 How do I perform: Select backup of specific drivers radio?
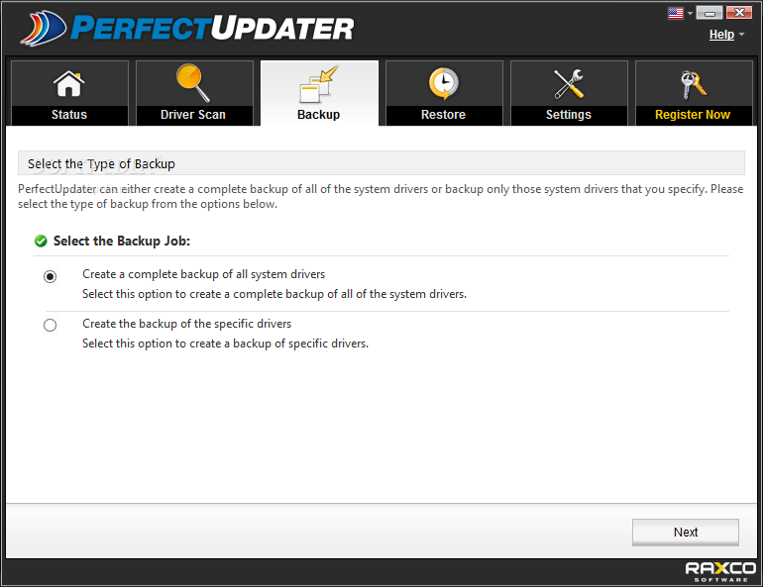tap(50, 325)
